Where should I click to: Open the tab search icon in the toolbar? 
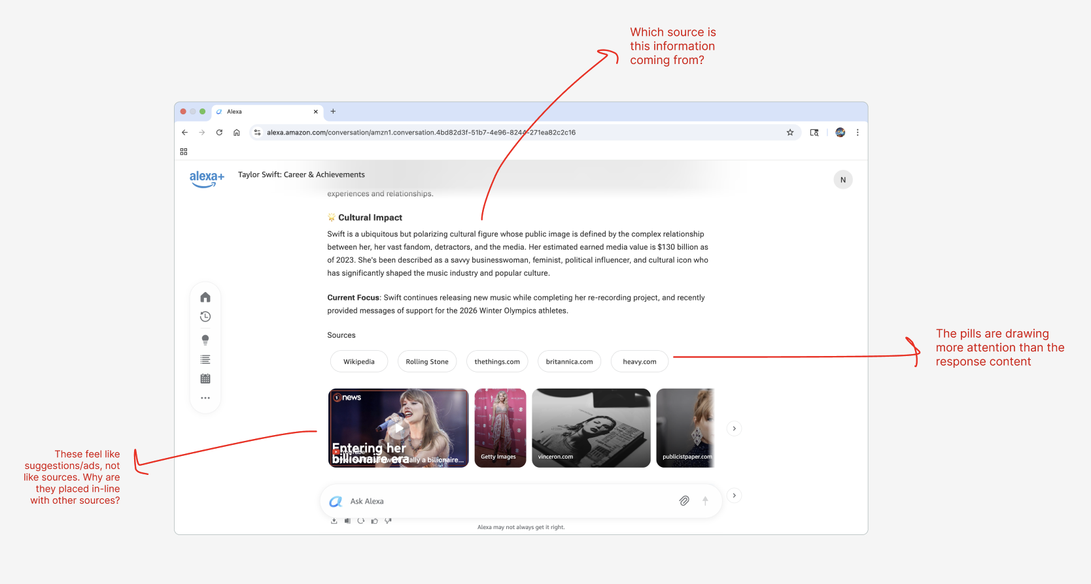(814, 133)
